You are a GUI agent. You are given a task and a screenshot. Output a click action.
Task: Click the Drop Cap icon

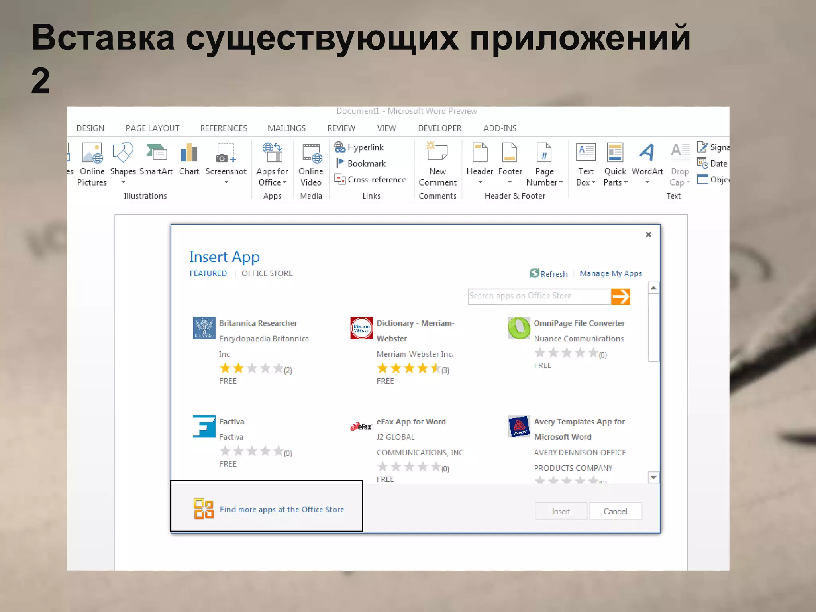coord(680,153)
